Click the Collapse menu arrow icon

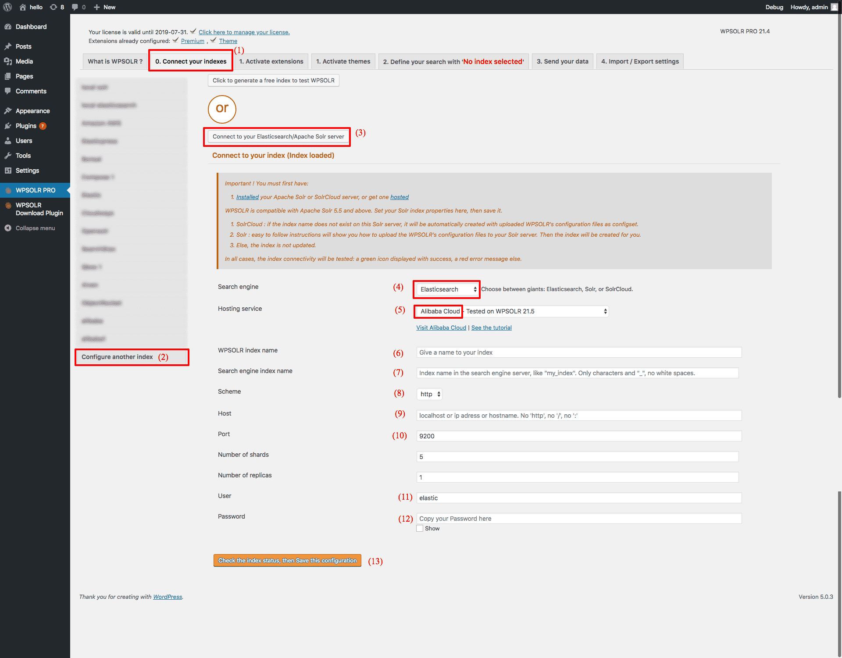click(x=8, y=228)
